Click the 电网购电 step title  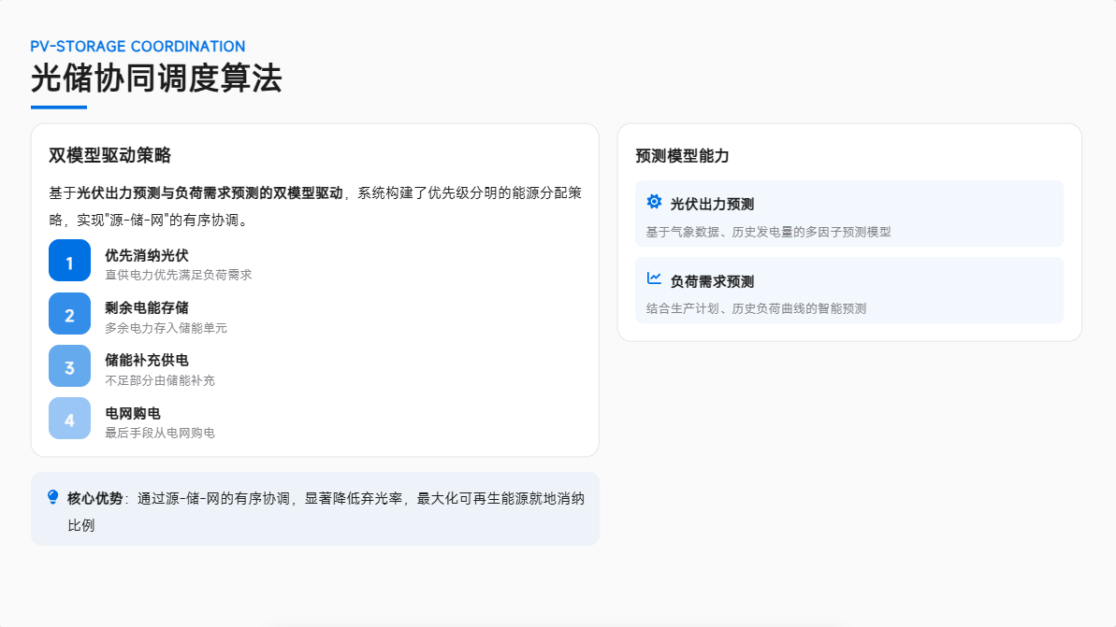click(x=133, y=413)
